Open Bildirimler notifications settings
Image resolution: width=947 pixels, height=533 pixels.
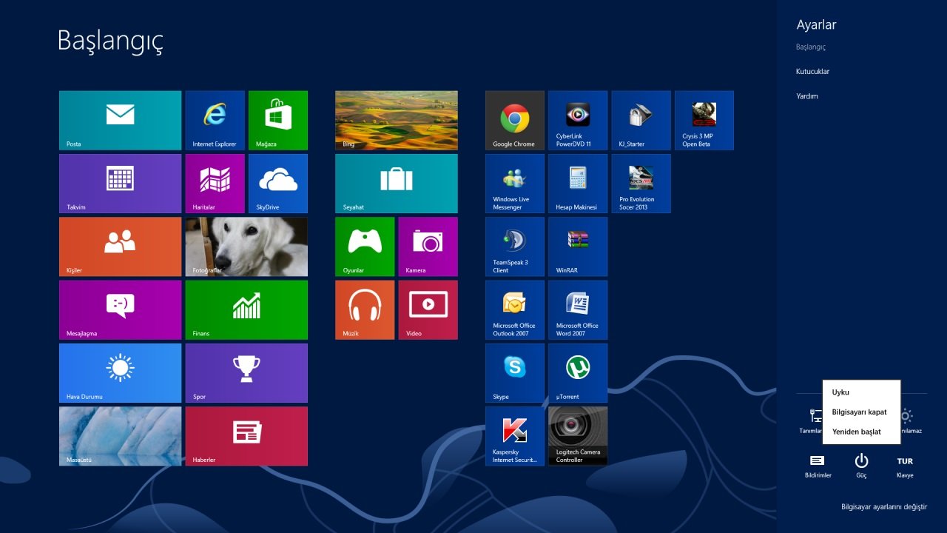[x=818, y=466]
